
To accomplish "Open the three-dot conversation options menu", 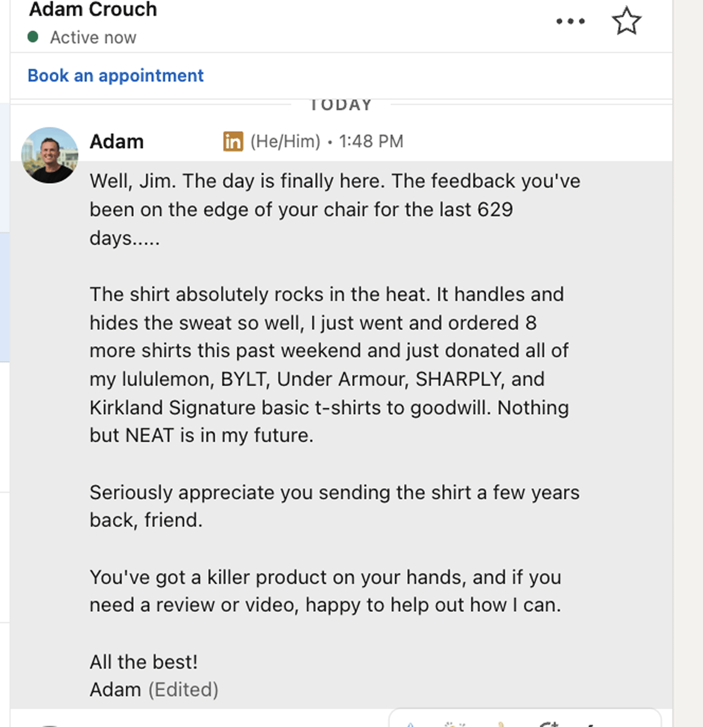I will tap(570, 22).
